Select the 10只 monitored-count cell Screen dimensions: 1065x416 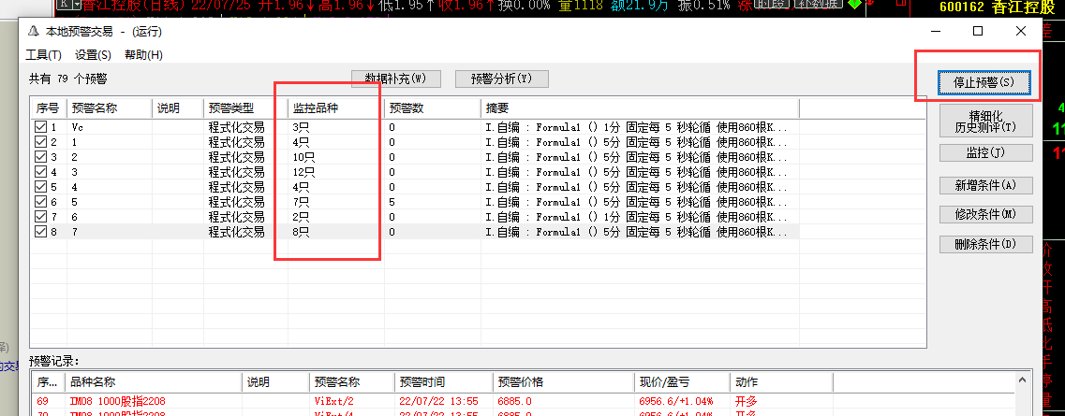pos(304,156)
